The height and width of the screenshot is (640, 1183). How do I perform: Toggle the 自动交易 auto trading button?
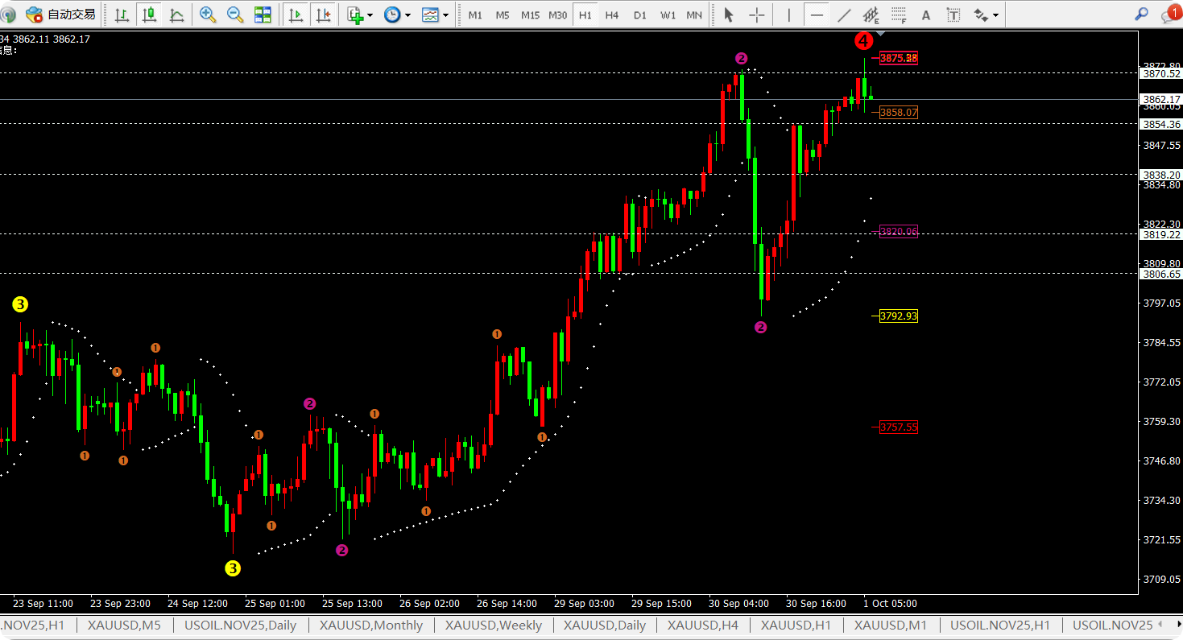pyautogui.click(x=60, y=14)
